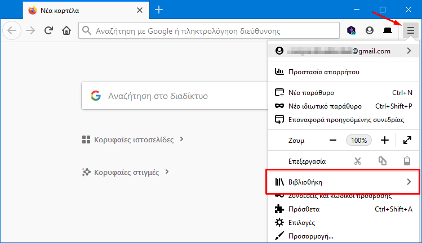Screen dimensions: 422x243
Task: Select Επαναφορά προηγούμενης συνεδρίας
Action: tap(344, 120)
